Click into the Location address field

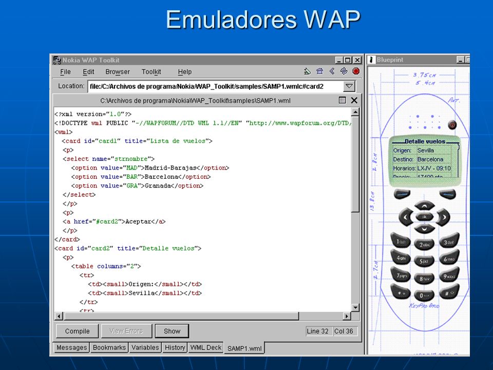215,86
